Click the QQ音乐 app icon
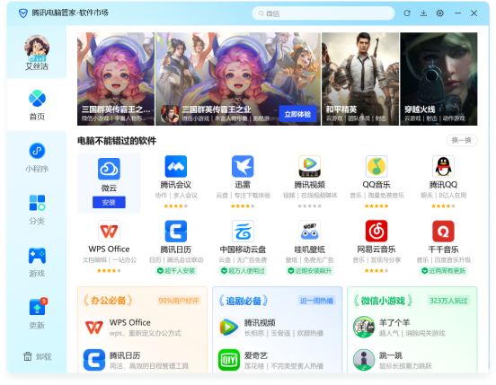This screenshot has width=496, height=385. 376,166
